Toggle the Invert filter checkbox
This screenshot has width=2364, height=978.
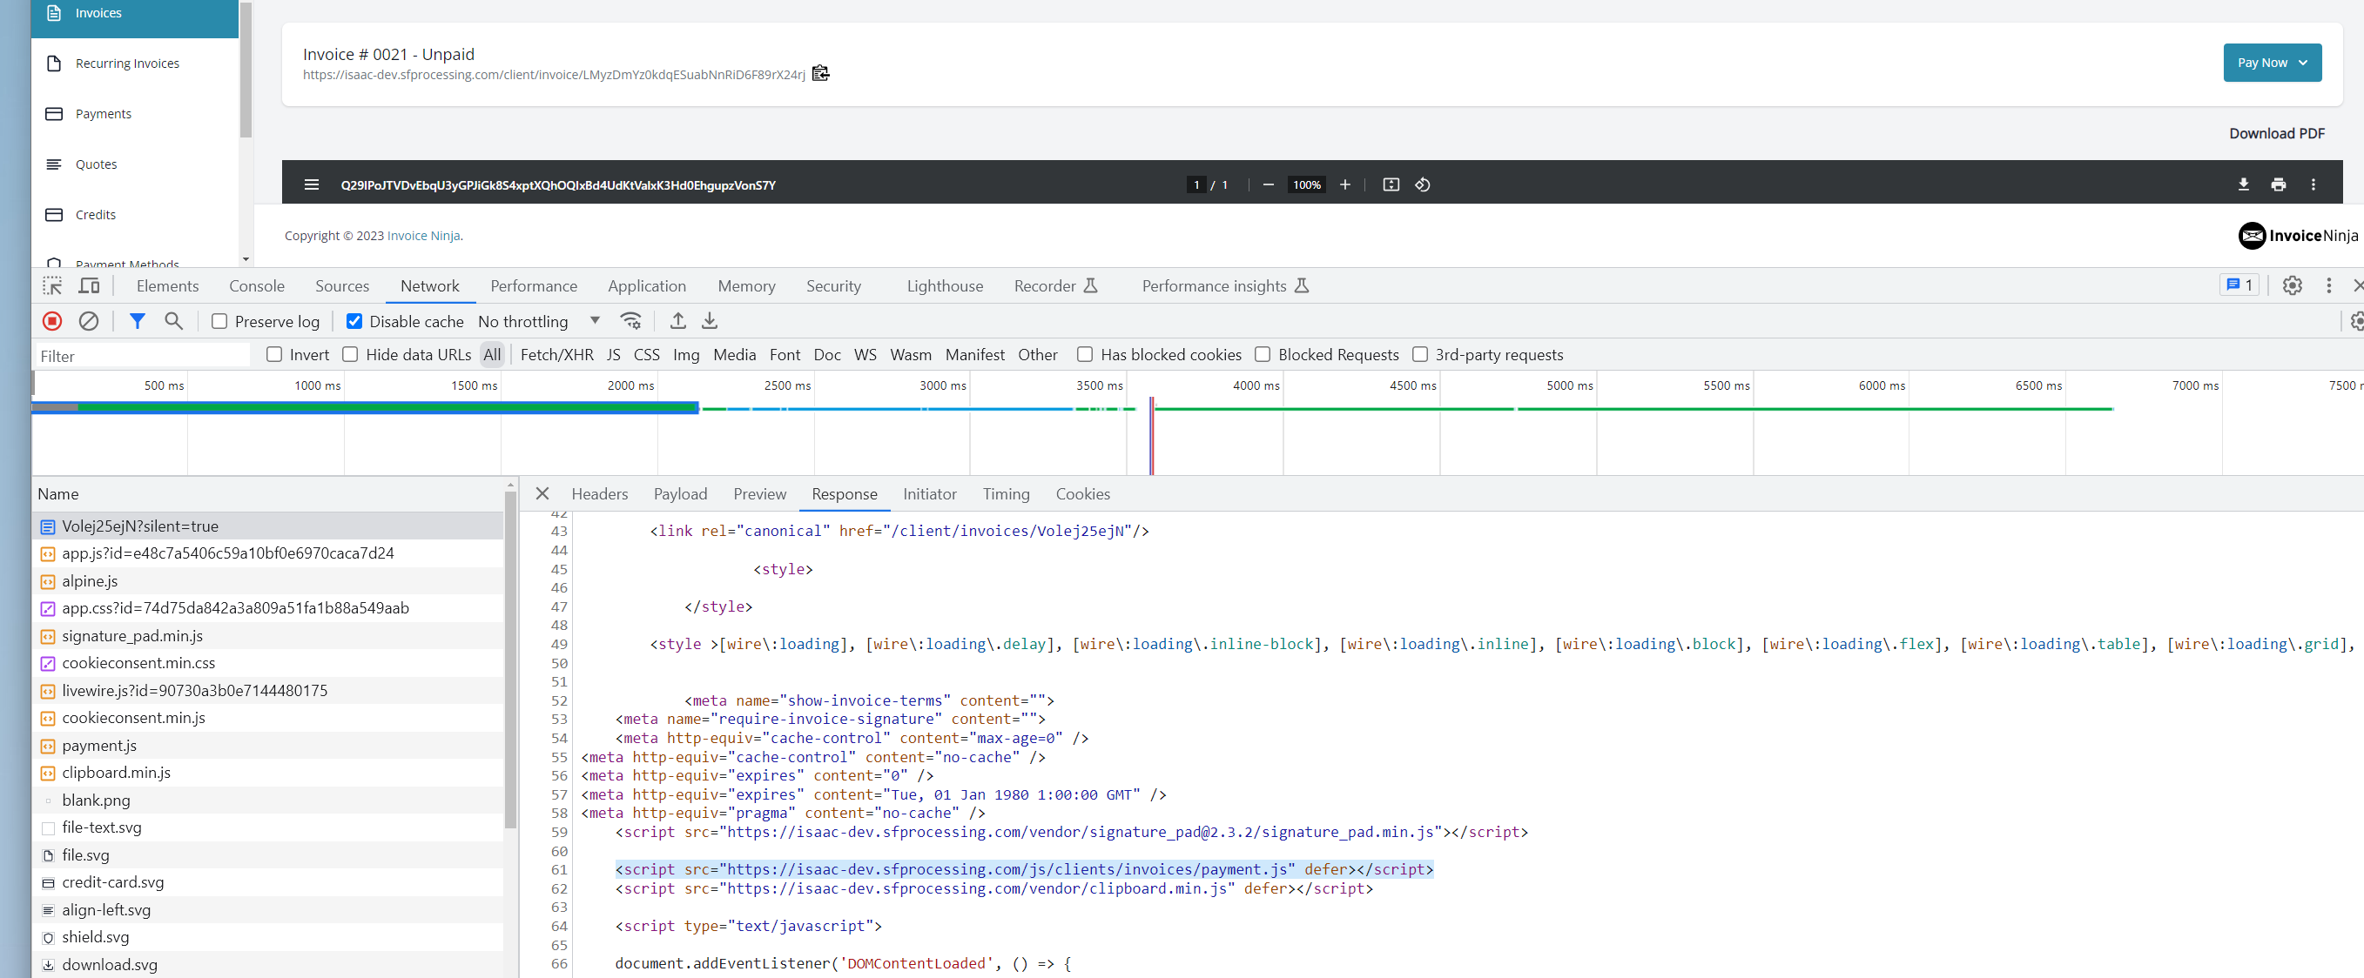tap(273, 354)
